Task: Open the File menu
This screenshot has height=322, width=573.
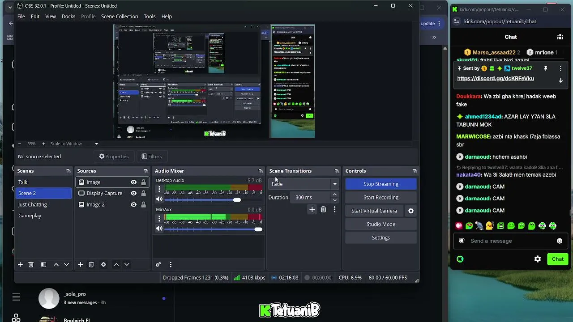Action: [x=21, y=16]
